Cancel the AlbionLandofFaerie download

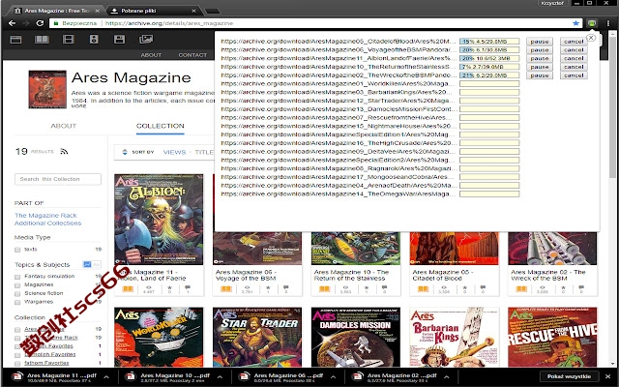(x=574, y=58)
